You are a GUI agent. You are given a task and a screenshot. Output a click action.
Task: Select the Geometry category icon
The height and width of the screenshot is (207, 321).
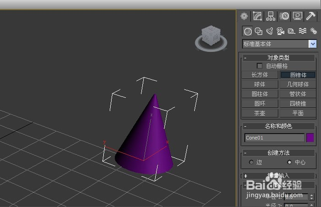click(x=248, y=32)
